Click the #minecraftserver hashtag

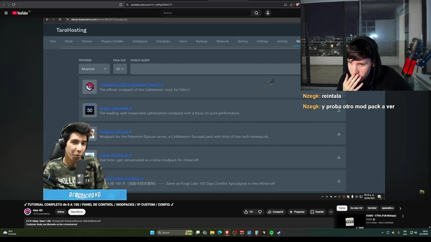pyautogui.click(x=73, y=221)
